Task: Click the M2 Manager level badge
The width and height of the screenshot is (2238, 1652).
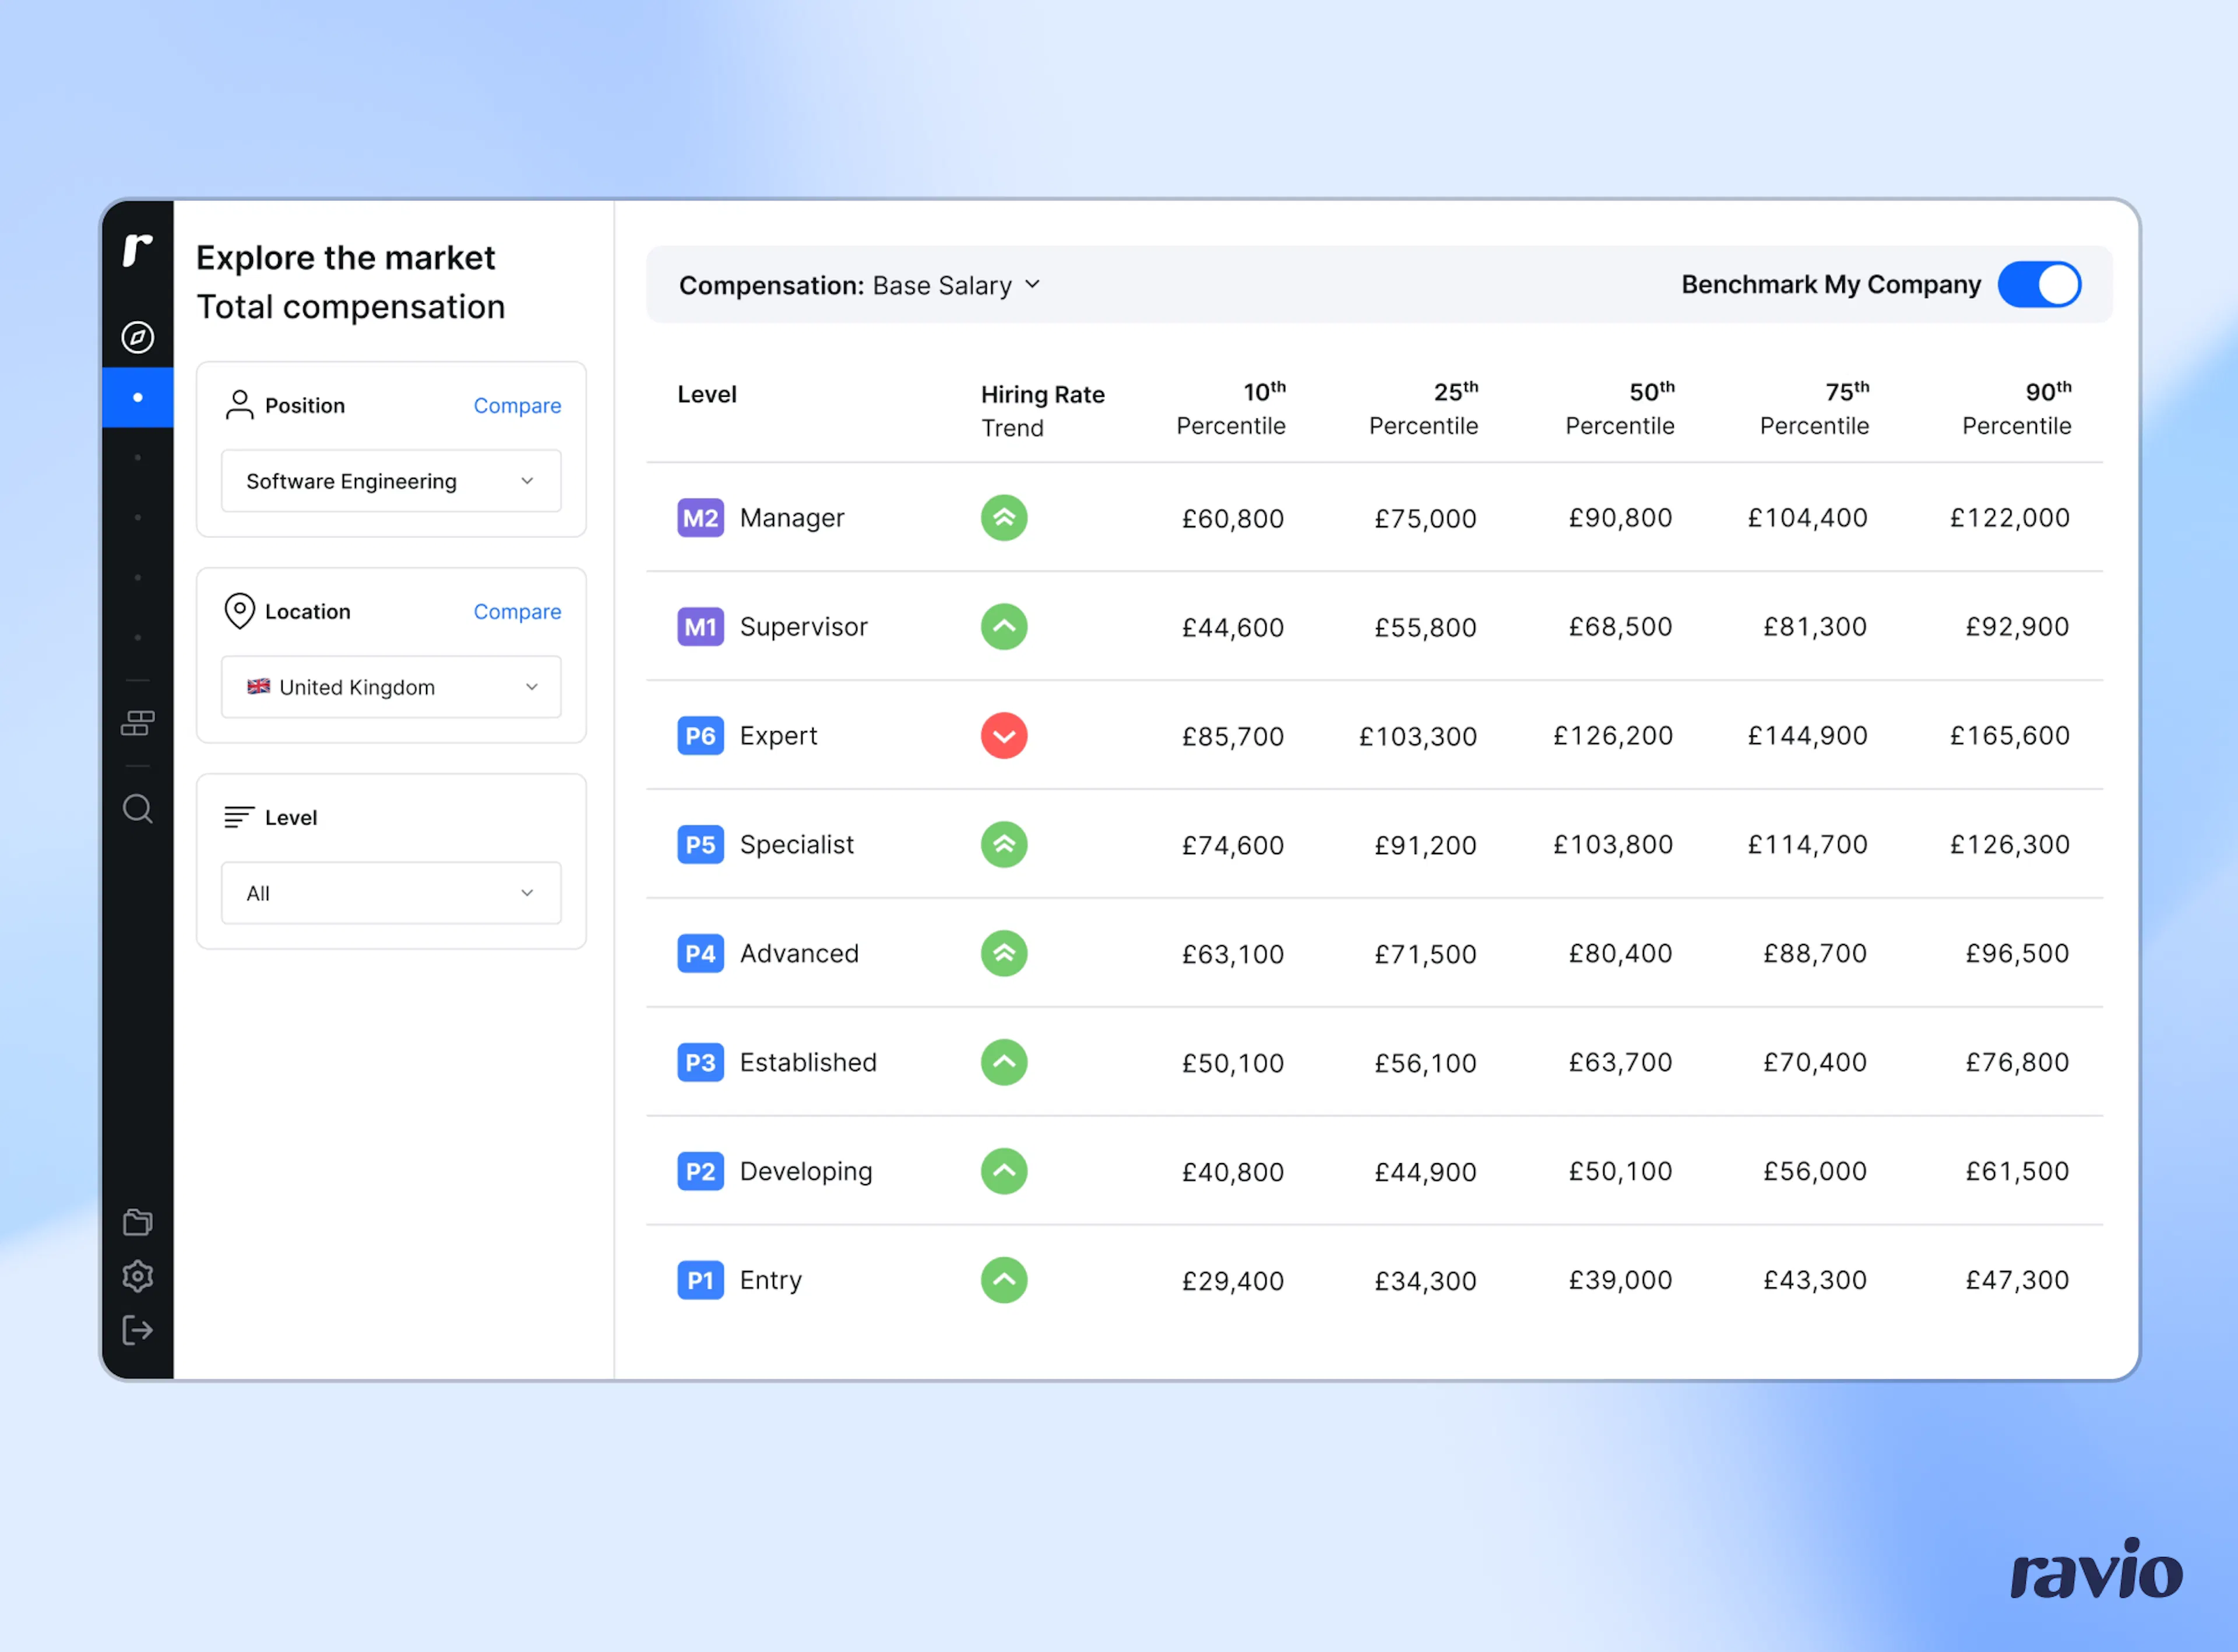Action: pos(700,518)
